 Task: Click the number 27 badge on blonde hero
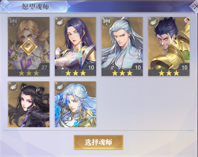pos(44,67)
